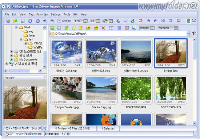Click the move to folder icon

pos(96,28)
